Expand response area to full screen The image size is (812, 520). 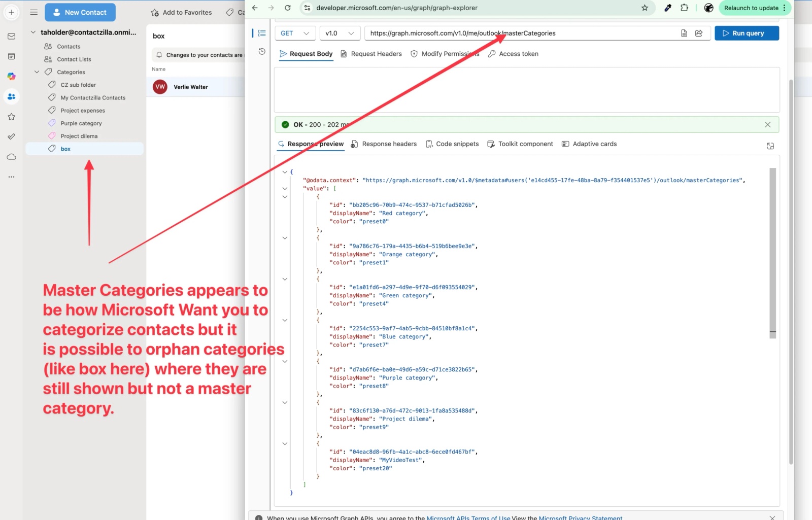click(770, 146)
